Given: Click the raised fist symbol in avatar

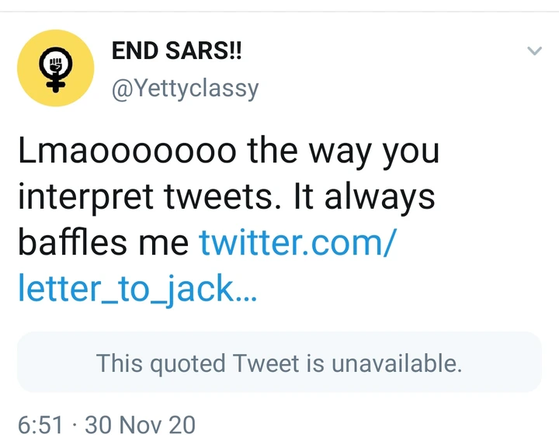Looking at the screenshot, I should coord(56,60).
